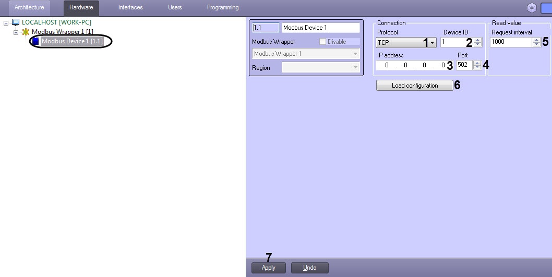This screenshot has height=277, width=552.
Task: Click the Region label text
Action: pyautogui.click(x=261, y=68)
